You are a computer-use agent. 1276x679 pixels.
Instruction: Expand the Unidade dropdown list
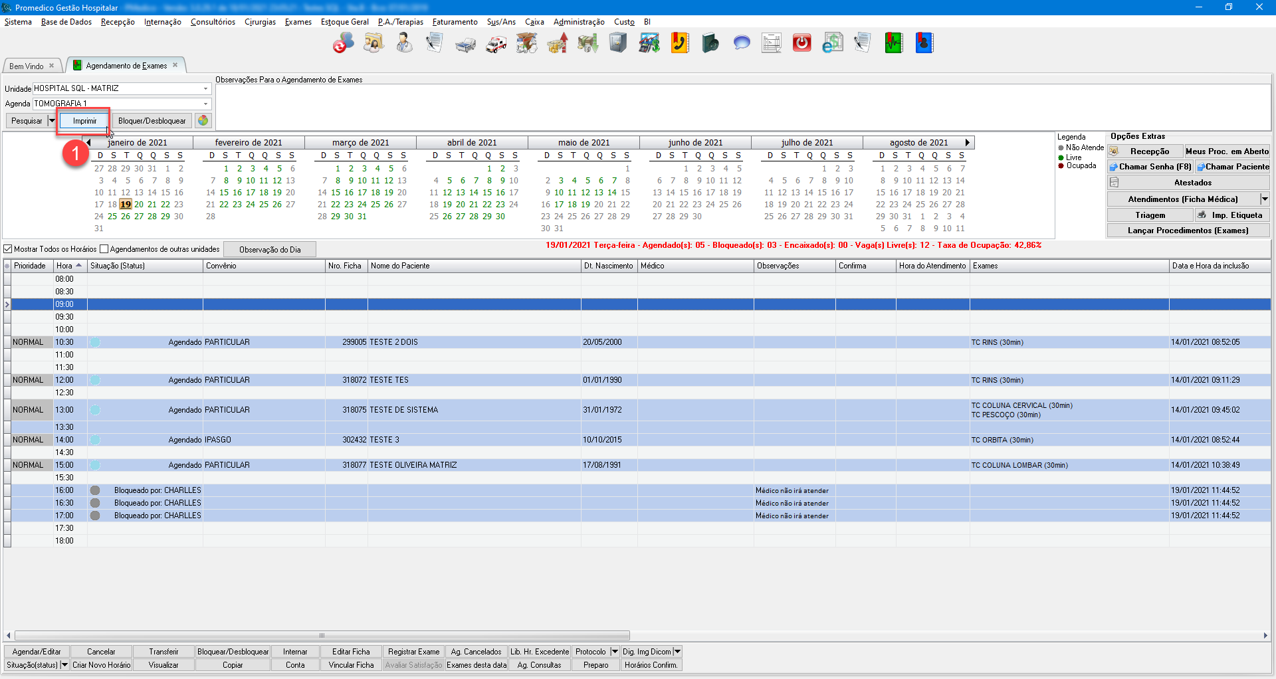click(205, 88)
